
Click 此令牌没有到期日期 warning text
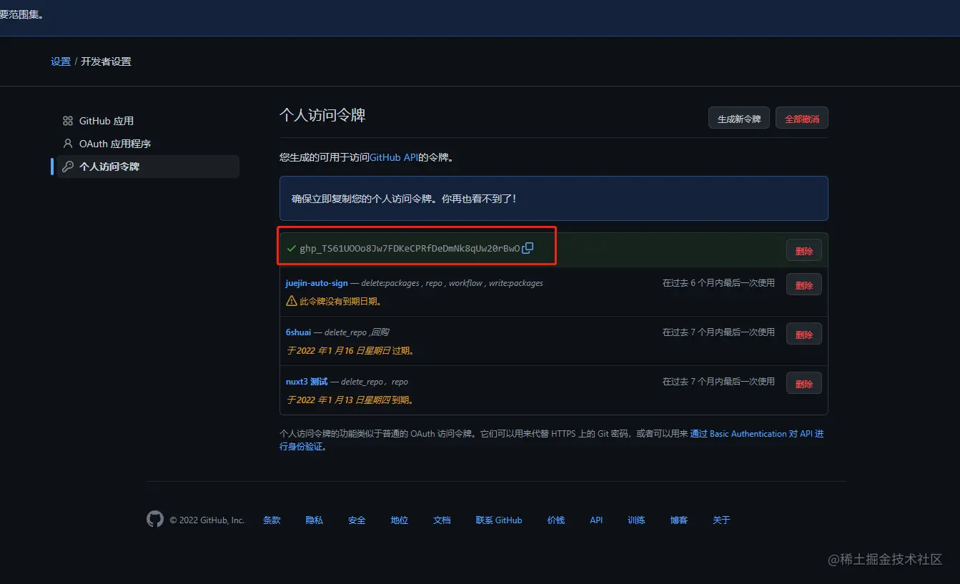(x=341, y=302)
